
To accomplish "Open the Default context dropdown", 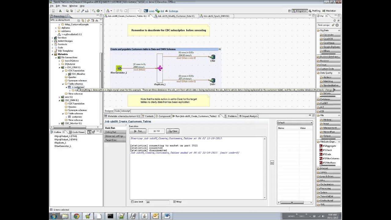I will coord(295,123).
